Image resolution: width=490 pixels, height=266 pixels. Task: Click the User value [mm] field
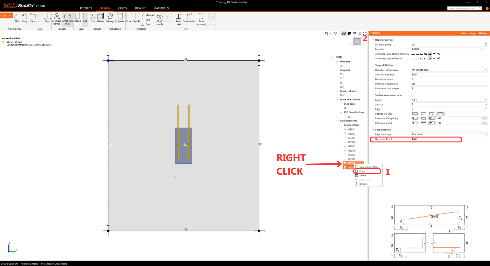tap(449, 139)
